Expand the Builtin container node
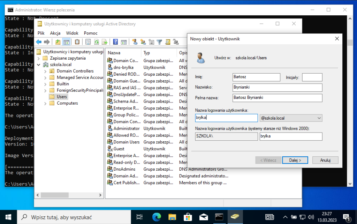357x224 pixels. pos(45,84)
